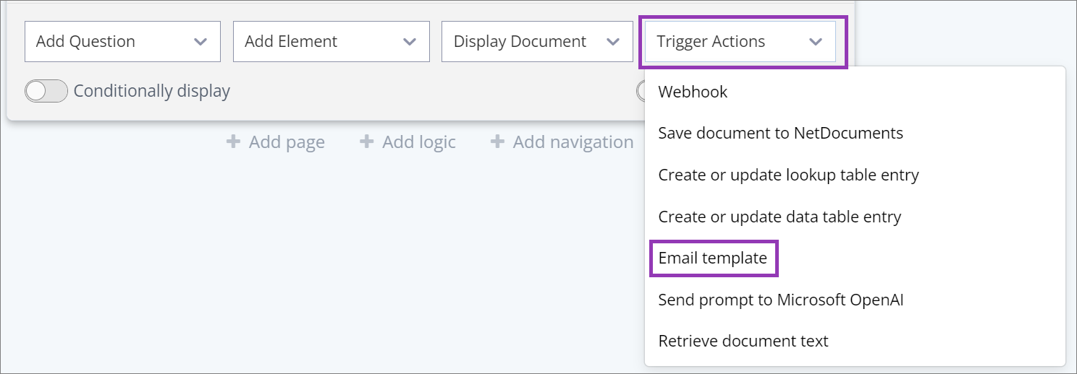Screen dimensions: 1077x374
Task: Open the Add Question dropdown
Action: (122, 41)
